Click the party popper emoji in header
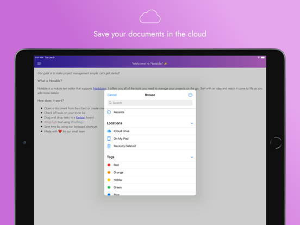Screen dimensions: 300x225 click(166, 64)
